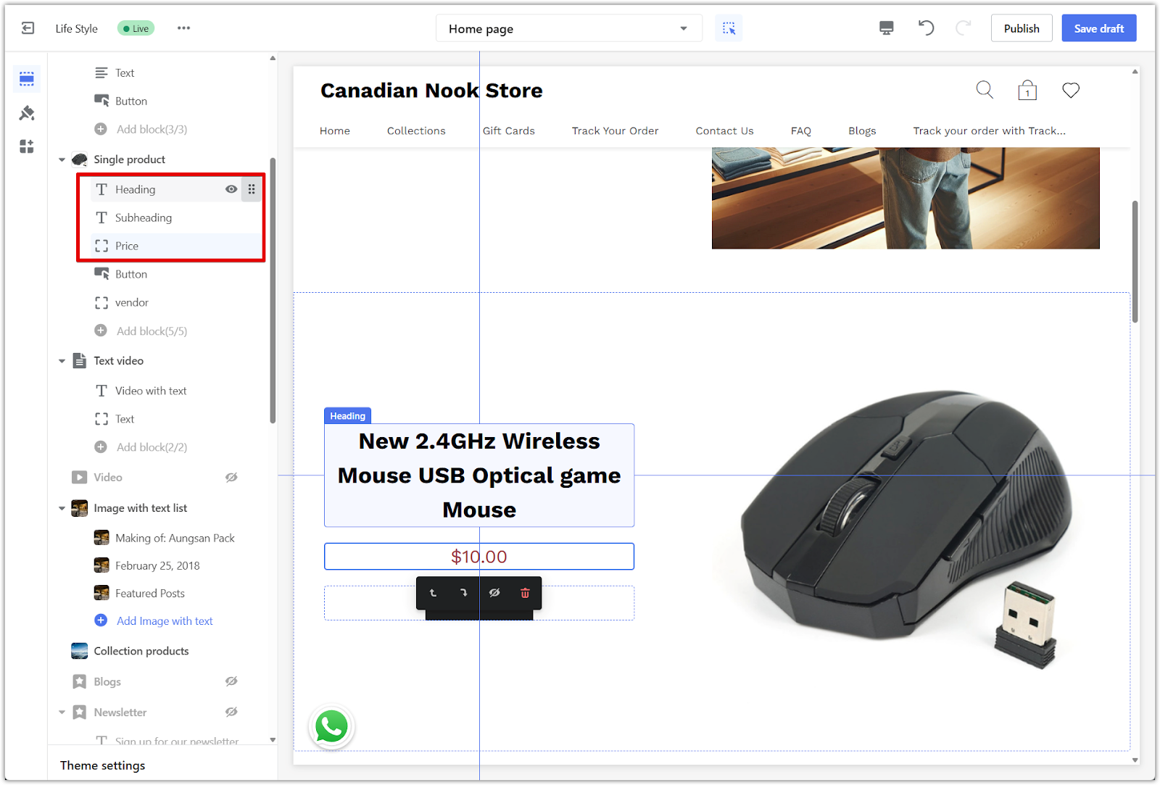Redo the last change

coord(964,28)
